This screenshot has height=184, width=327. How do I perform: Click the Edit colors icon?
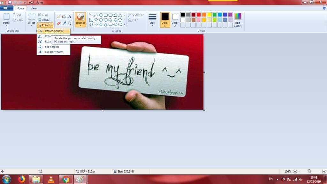coord(238,19)
